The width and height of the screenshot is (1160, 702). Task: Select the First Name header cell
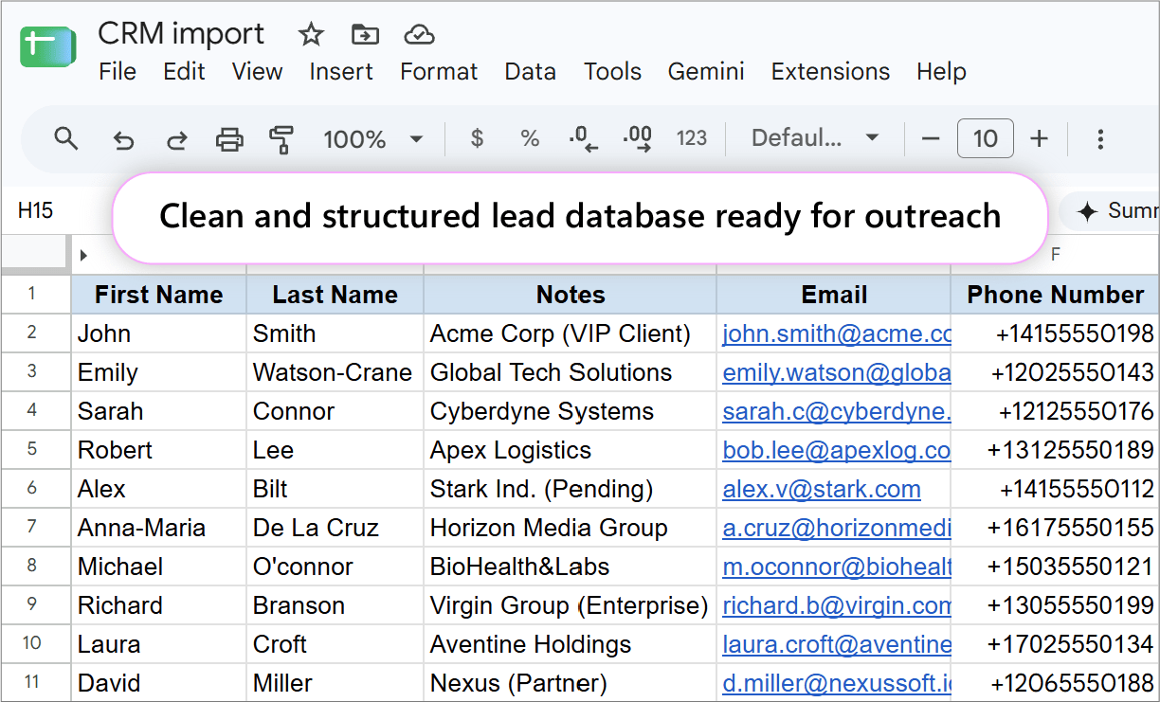point(158,295)
